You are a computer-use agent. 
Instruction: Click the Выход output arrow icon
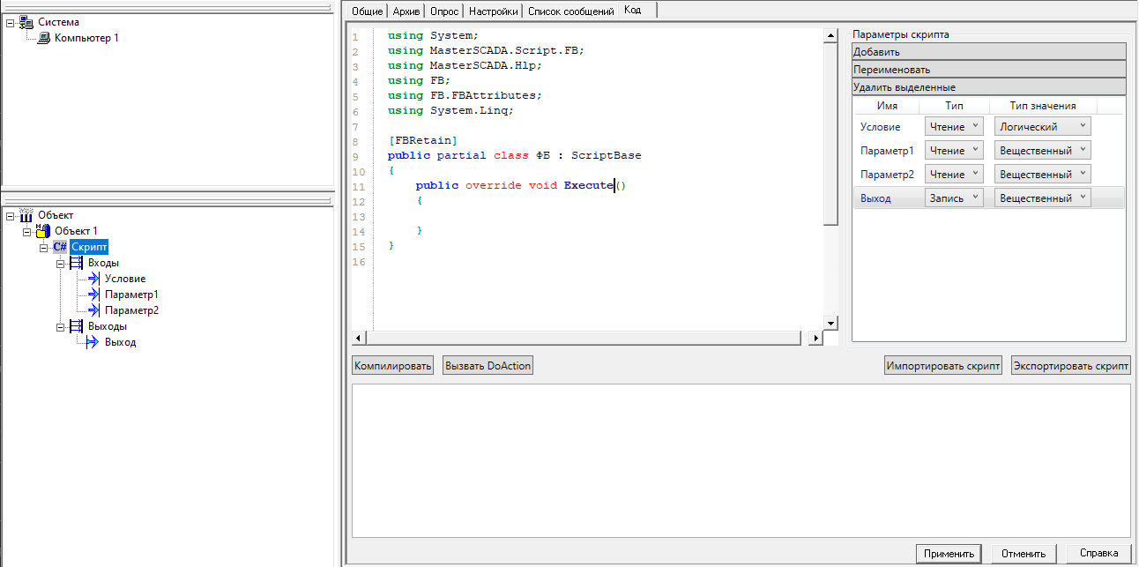coord(92,342)
